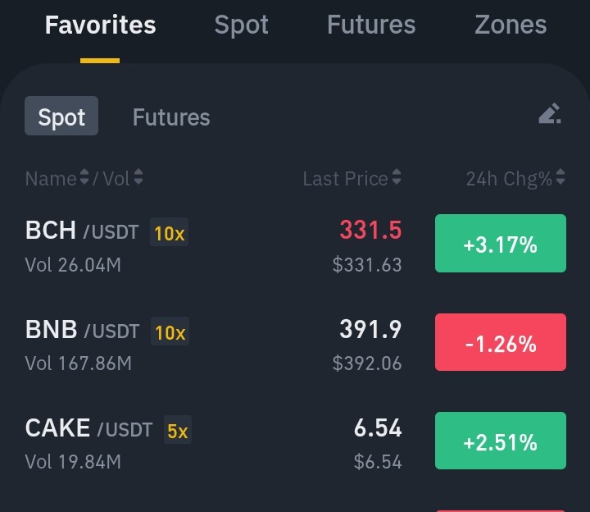Open BNB/USDT pair price 391.9
This screenshot has width=590, height=512.
tap(370, 329)
